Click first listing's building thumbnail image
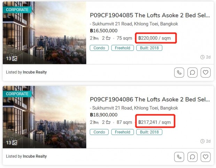The width and height of the screenshot is (216, 168). (45, 33)
